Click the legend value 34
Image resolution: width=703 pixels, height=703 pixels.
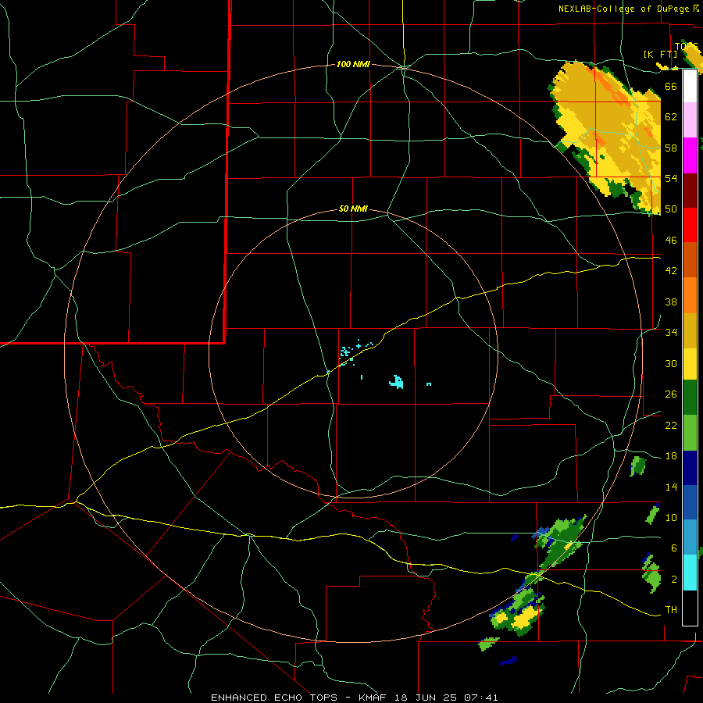click(671, 333)
